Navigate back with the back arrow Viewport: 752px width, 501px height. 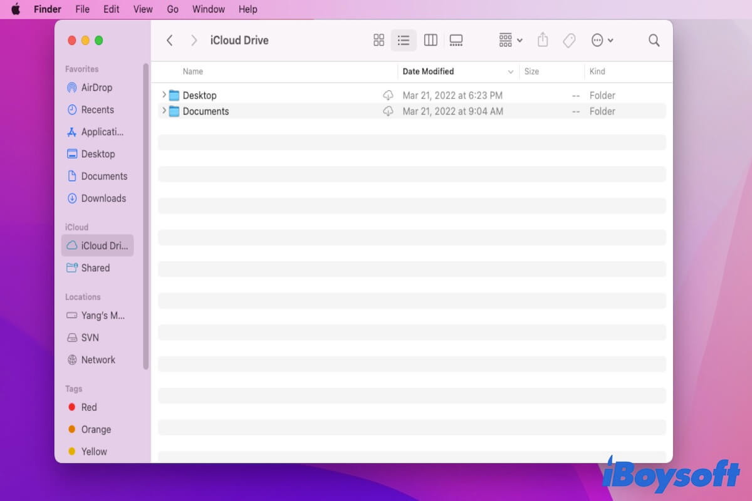(x=170, y=40)
